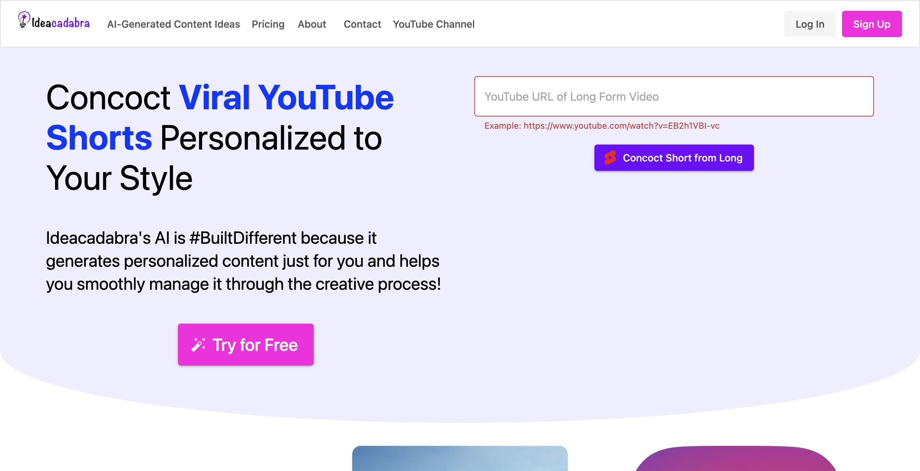Click the Ideacadabra lightbulb logo icon

[24, 20]
